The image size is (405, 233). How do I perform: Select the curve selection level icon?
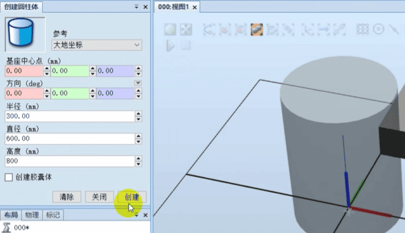209,29
